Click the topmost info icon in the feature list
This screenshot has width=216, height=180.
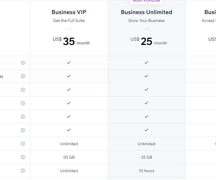click(23, 63)
